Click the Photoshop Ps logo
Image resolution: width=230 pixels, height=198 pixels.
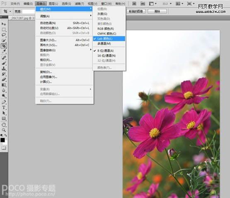4,3
